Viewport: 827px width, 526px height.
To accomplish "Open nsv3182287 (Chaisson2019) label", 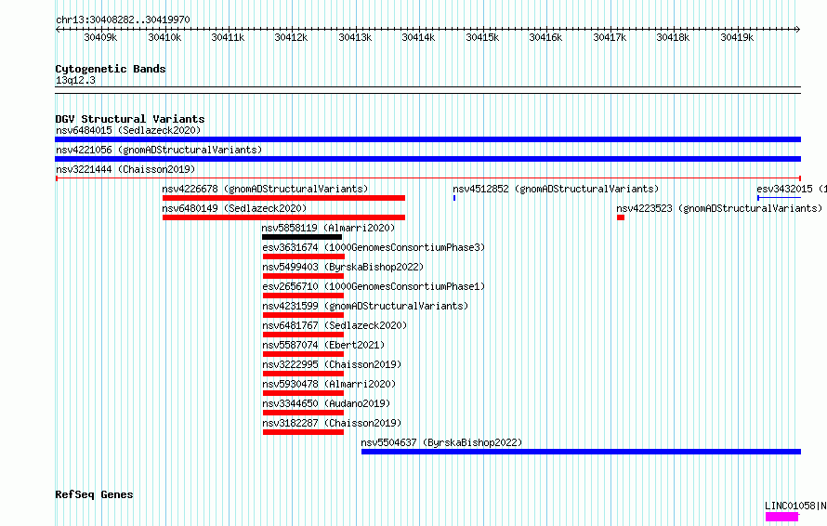I will [332, 423].
